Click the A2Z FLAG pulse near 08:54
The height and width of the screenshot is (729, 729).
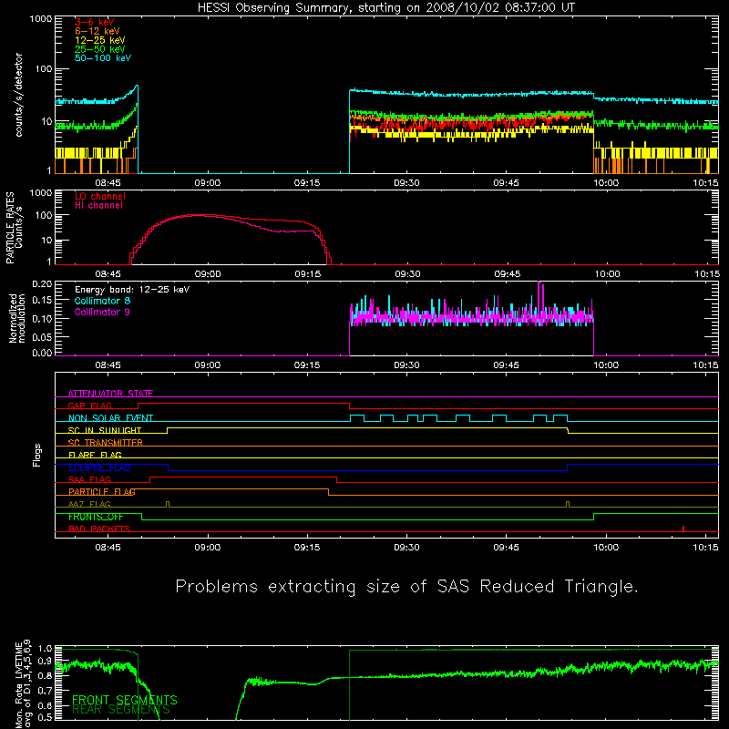[168, 504]
